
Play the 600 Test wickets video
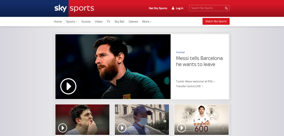point(182,128)
